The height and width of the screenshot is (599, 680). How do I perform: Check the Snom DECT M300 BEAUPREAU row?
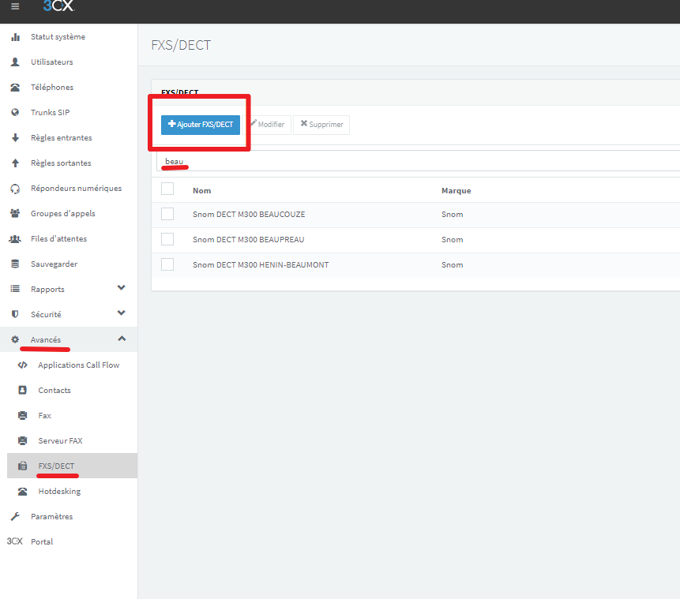coord(167,239)
